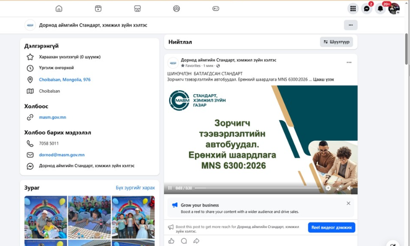Click the megaphone Grow your business icon
Screen dimensions: 410x246
(x=175, y=205)
